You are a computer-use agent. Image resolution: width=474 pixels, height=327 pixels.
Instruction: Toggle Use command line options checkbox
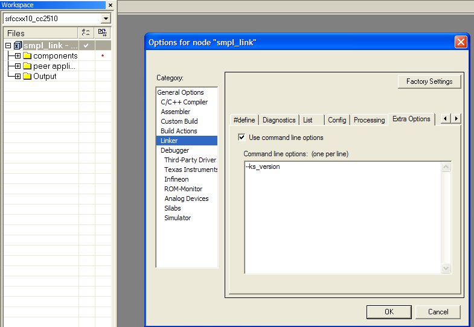[x=242, y=138]
